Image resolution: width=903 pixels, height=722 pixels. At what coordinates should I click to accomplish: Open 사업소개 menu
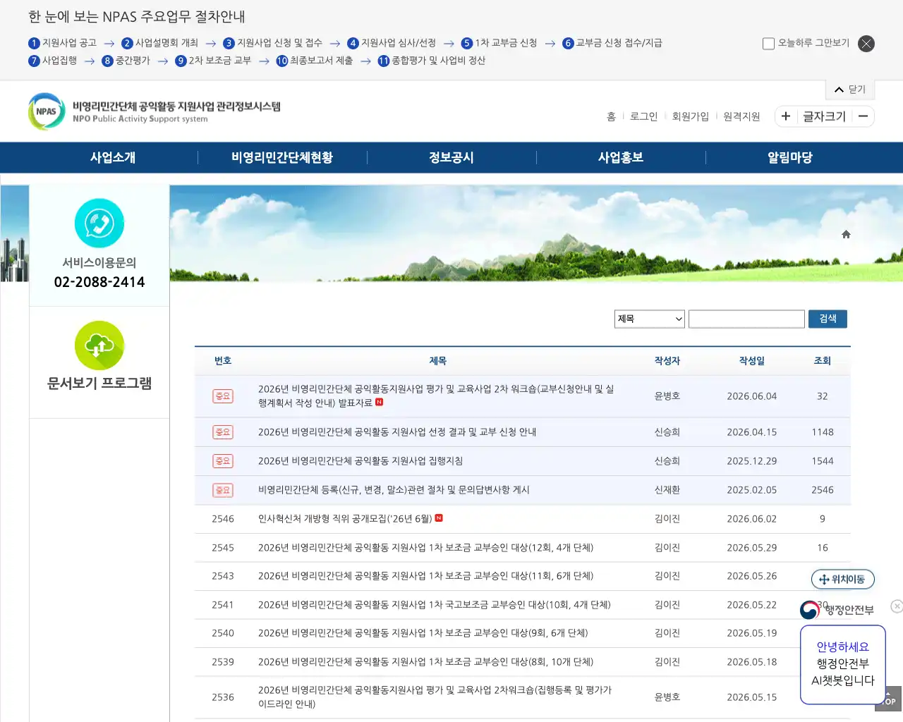point(113,158)
